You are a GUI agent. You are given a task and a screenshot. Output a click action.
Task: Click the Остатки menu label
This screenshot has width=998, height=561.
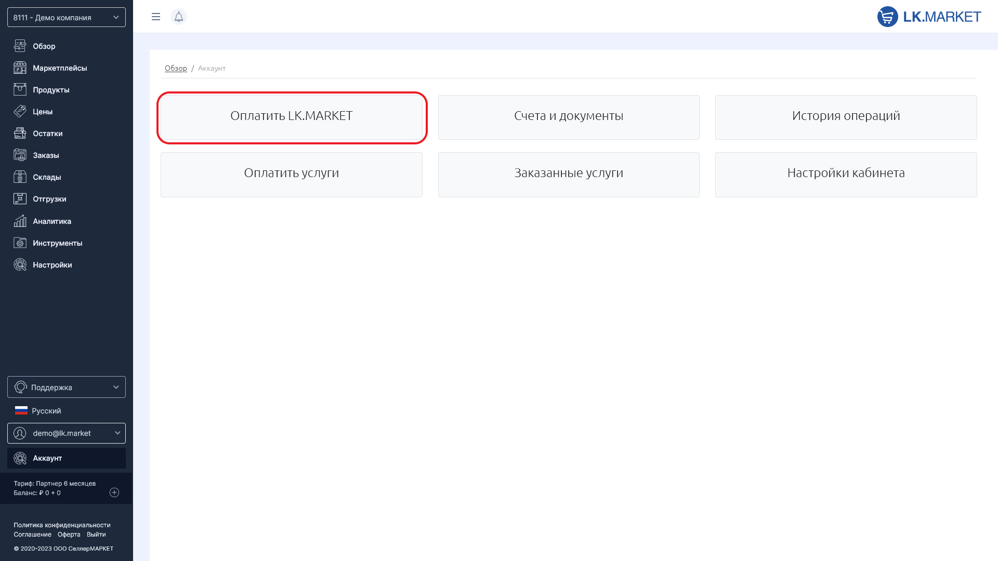tap(48, 133)
